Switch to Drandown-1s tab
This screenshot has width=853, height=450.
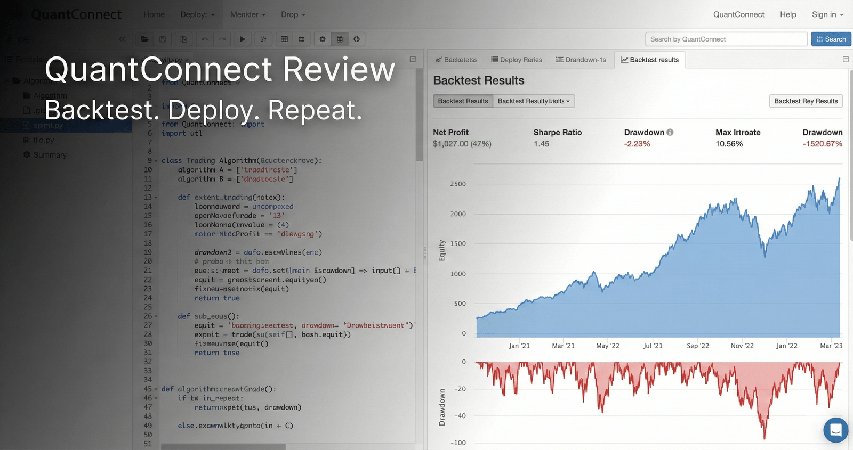coord(581,60)
